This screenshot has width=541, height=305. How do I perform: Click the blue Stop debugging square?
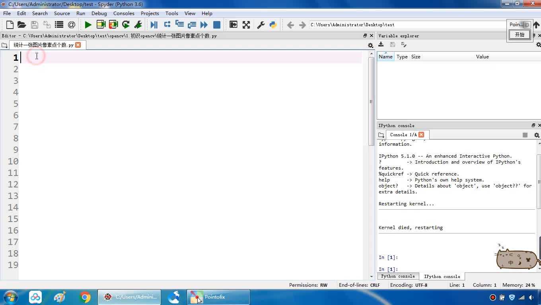[x=217, y=25]
